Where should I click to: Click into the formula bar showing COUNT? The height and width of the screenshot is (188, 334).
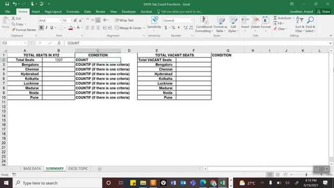(196, 43)
